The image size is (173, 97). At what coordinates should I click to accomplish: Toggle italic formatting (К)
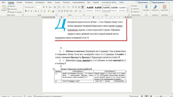coord(28,11)
